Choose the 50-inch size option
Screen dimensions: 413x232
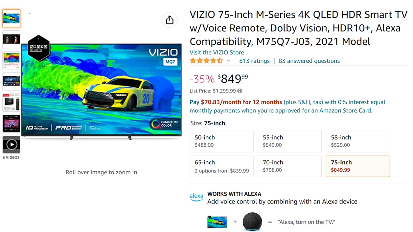tap(221, 141)
